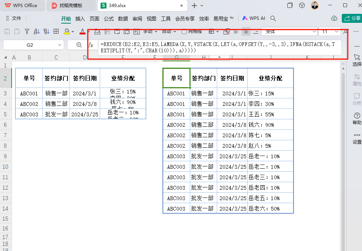Open the 分析 analysis panel
The image size is (362, 251).
pyautogui.click(x=357, y=99)
